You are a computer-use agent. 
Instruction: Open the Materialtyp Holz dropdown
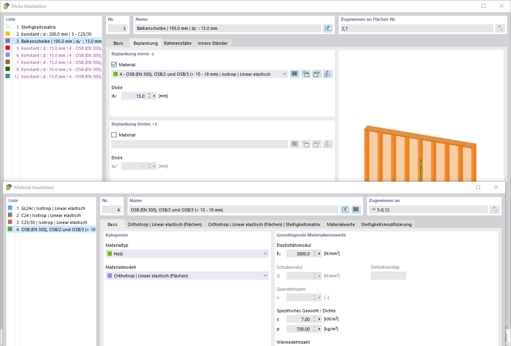[x=187, y=254]
